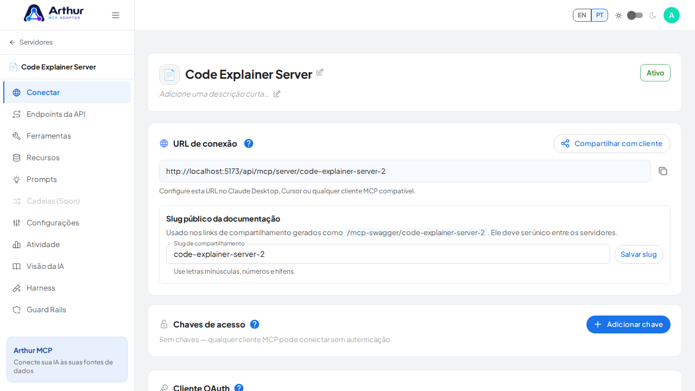Open Endpoints da API
The height and width of the screenshot is (391, 695).
click(67, 114)
